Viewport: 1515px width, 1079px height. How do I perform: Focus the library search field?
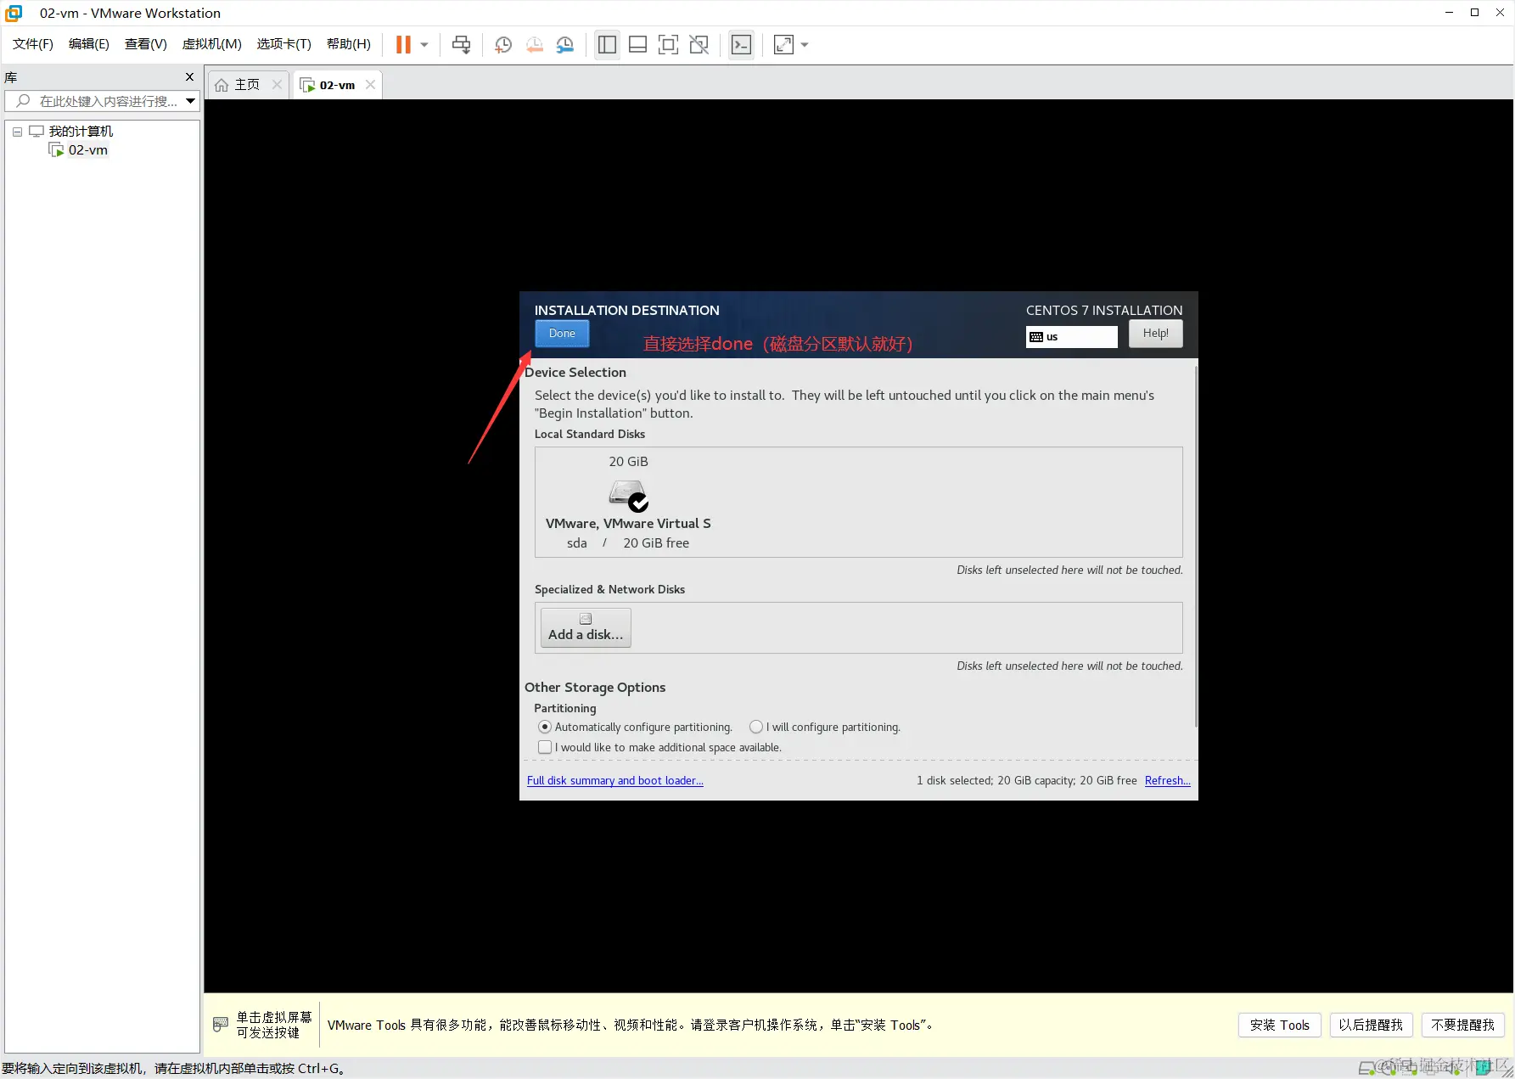pyautogui.click(x=102, y=101)
